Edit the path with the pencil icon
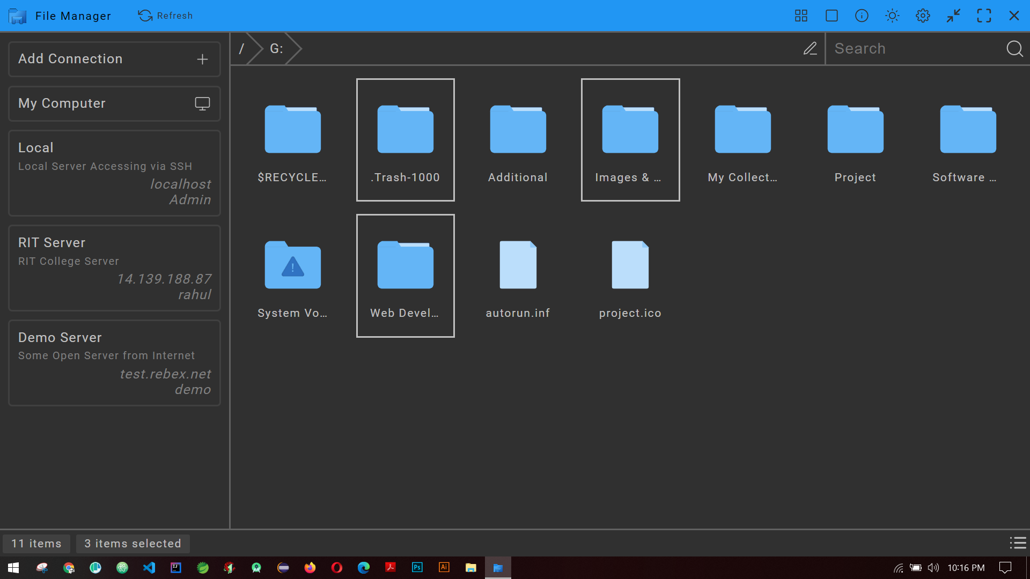The height and width of the screenshot is (579, 1030). point(810,48)
